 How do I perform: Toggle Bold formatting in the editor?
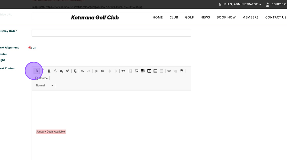click(37, 71)
